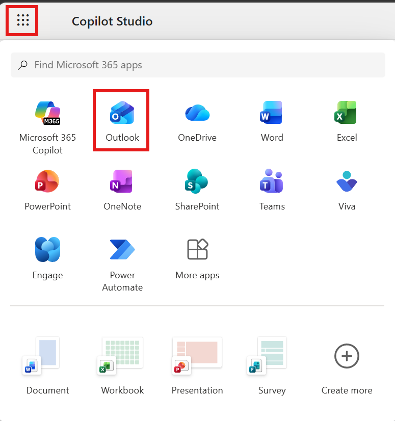395x421 pixels.
Task: Open OneDrive app
Action: click(197, 121)
